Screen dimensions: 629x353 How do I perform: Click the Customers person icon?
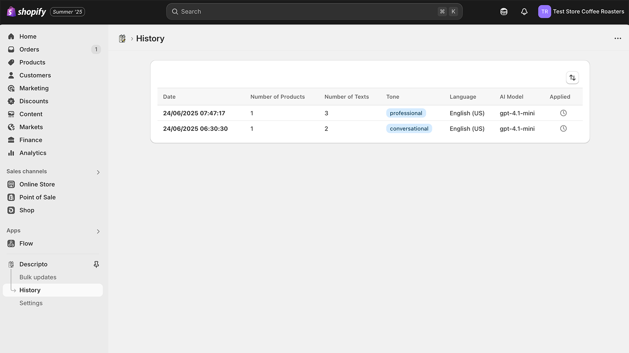(11, 75)
